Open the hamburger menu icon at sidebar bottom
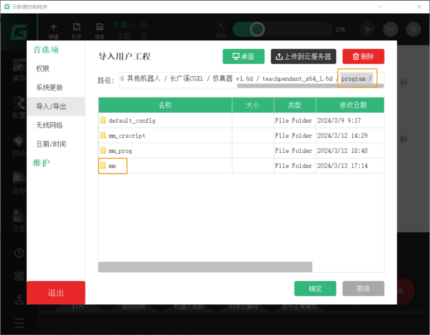The width and height of the screenshot is (430, 335). coord(19,323)
